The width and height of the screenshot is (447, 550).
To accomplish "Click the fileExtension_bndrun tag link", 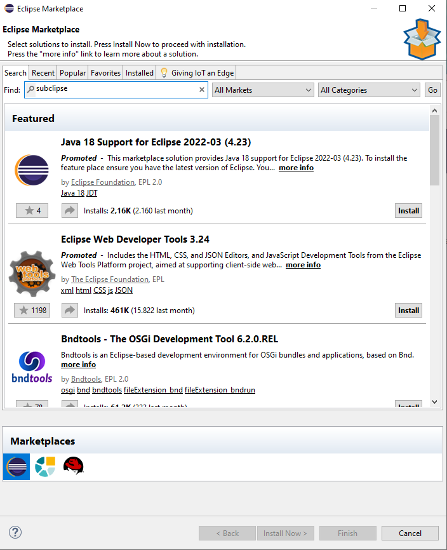I will click(x=220, y=390).
